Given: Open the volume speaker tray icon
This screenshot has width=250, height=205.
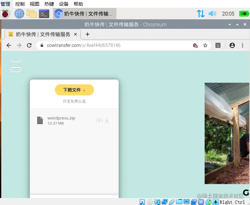Looking at the screenshot, I should pos(213,14).
